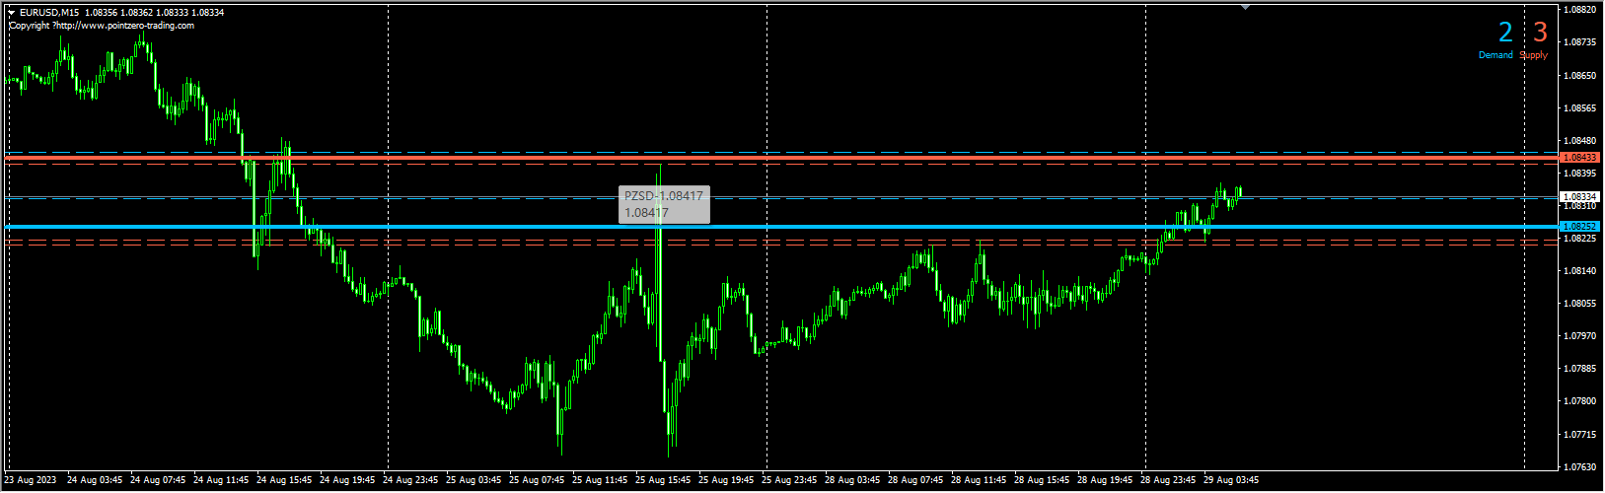
Task: Click the blue Demand label
Action: (x=1496, y=55)
